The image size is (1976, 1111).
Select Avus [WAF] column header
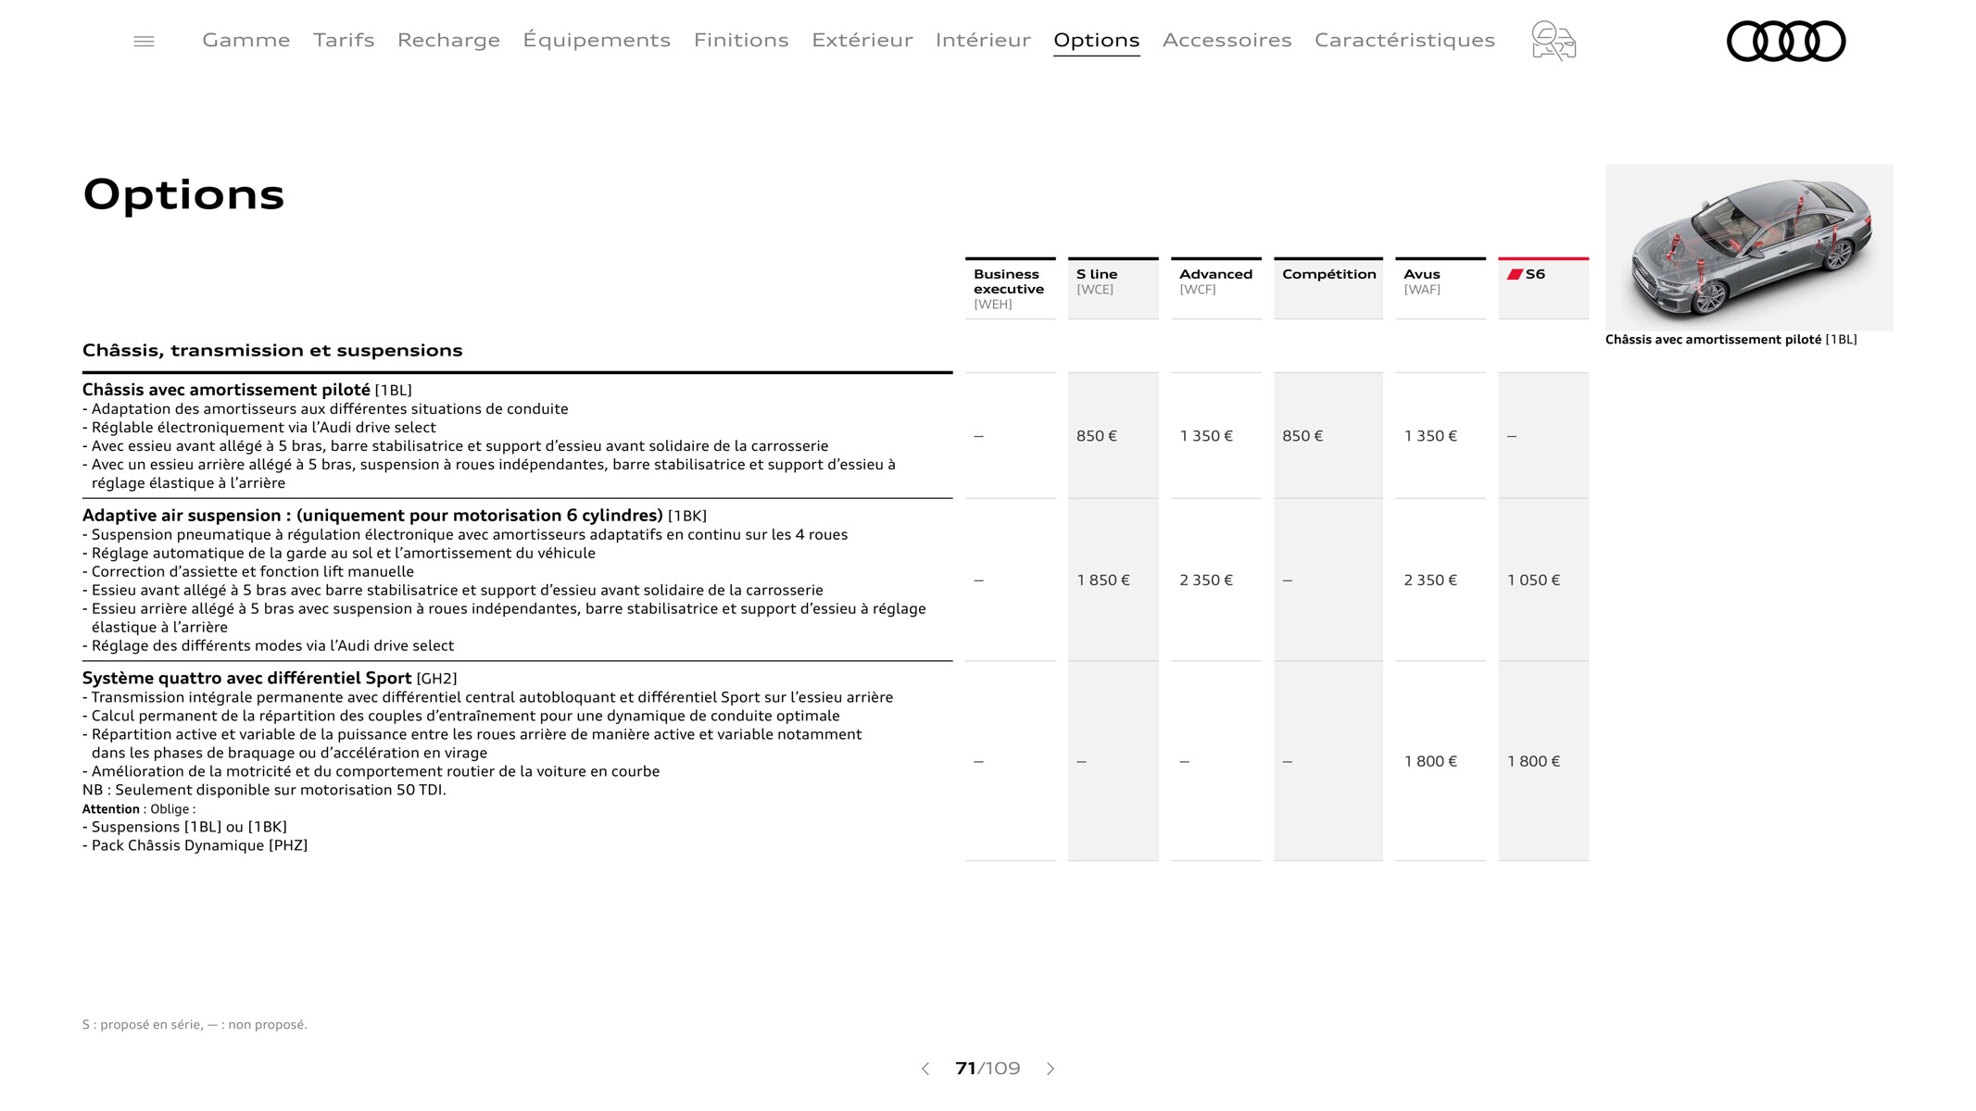tap(1441, 289)
